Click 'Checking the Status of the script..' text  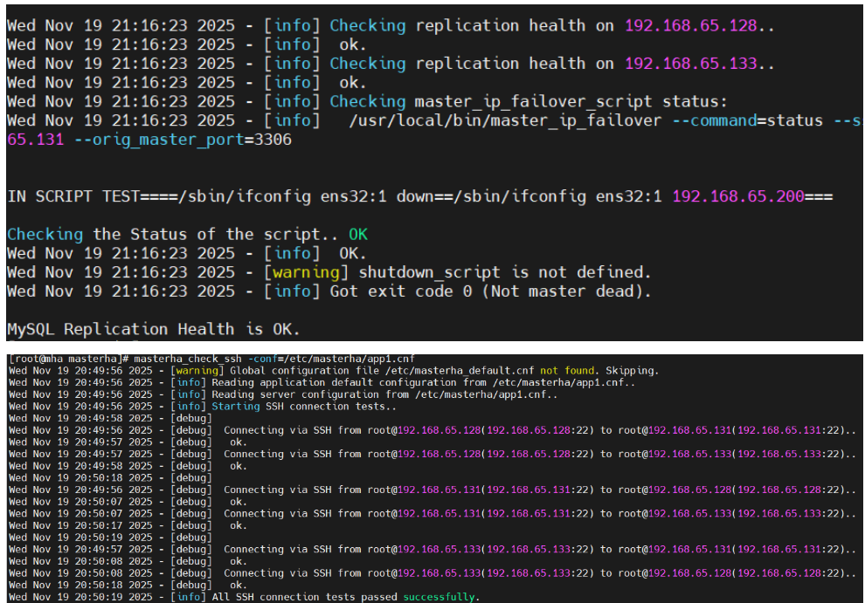pos(173,234)
